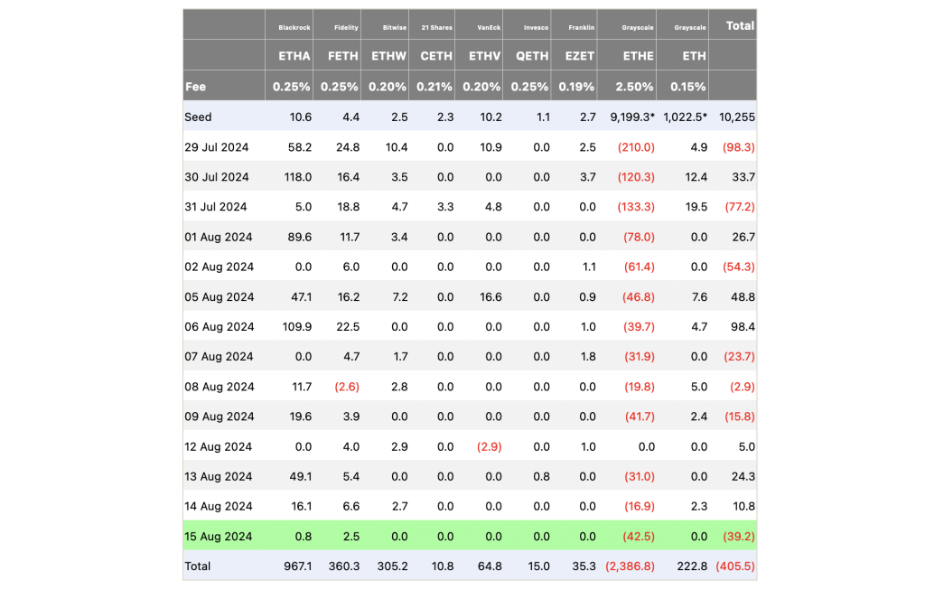The width and height of the screenshot is (925, 590).
Task: Click the Blackrock issuer label
Action: pyautogui.click(x=294, y=28)
